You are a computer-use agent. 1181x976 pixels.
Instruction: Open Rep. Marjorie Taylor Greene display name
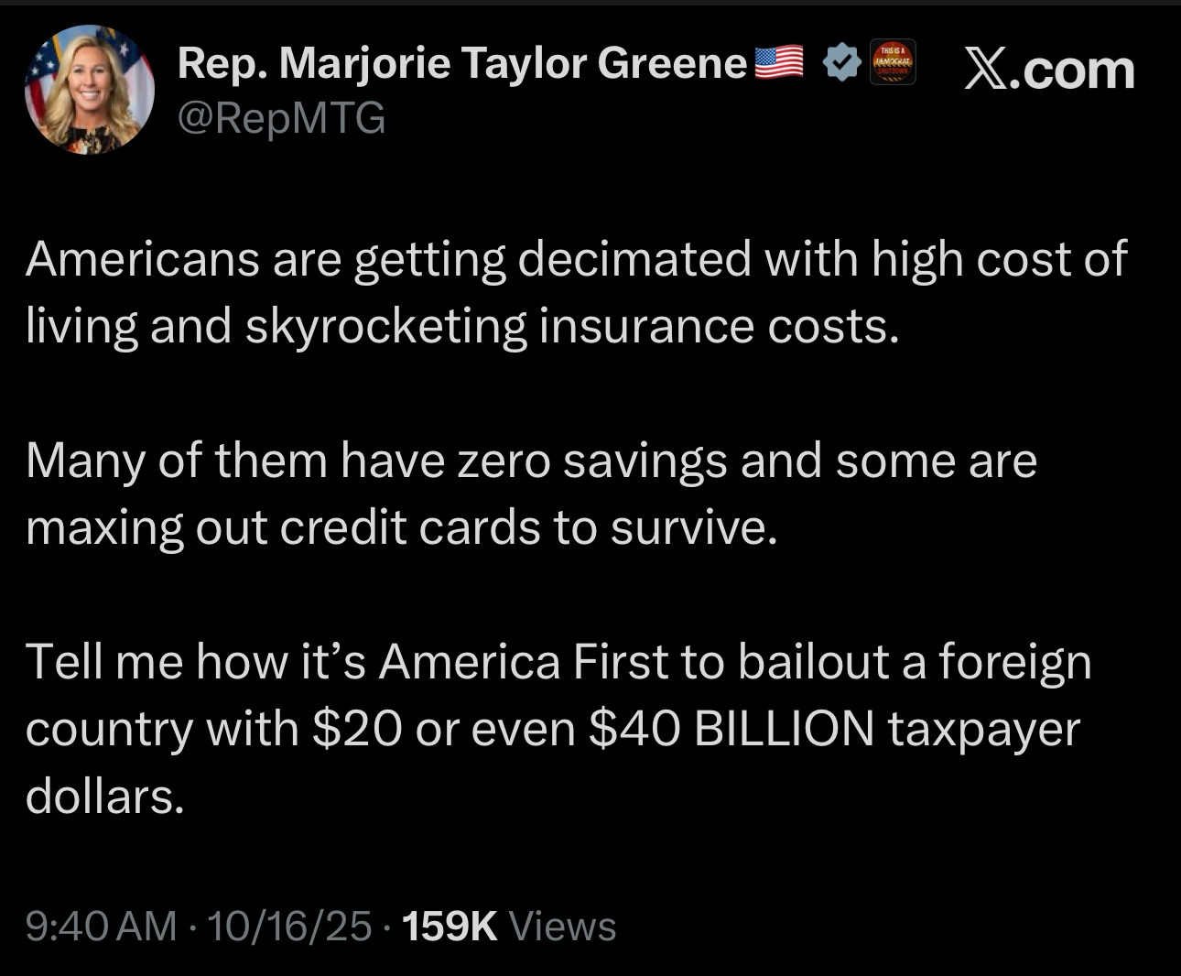pyautogui.click(x=462, y=62)
